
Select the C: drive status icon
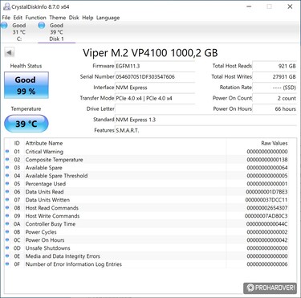click(x=4, y=26)
